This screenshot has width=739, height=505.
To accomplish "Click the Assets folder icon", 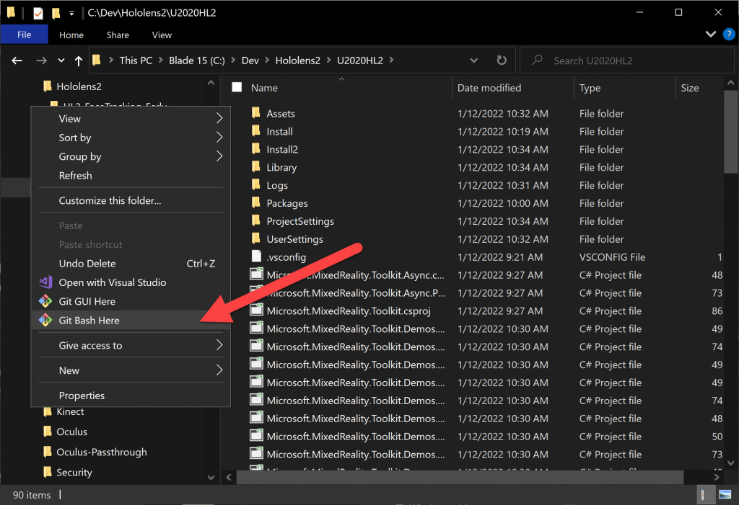I will tap(256, 113).
